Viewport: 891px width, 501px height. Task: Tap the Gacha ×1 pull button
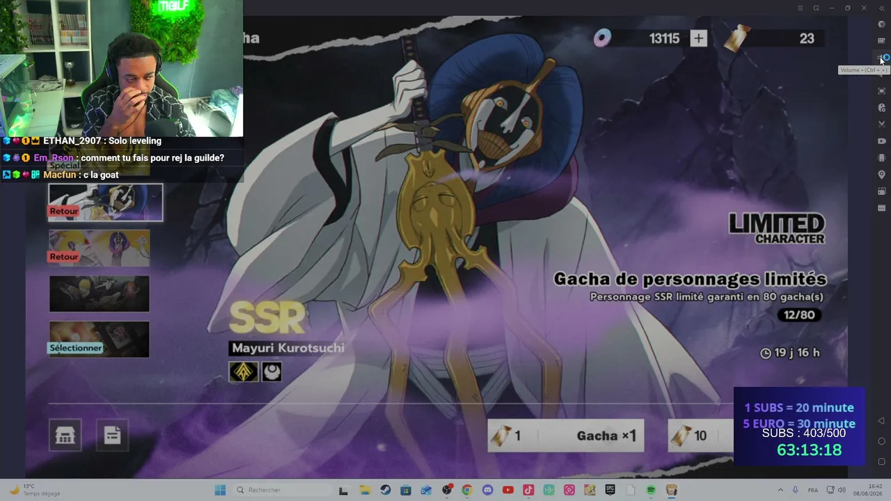pyautogui.click(x=565, y=436)
